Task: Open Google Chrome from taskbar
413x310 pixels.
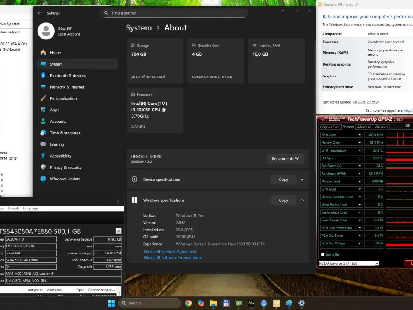Action: tap(188, 303)
